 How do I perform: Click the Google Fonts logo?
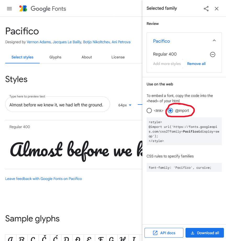(x=43, y=8)
